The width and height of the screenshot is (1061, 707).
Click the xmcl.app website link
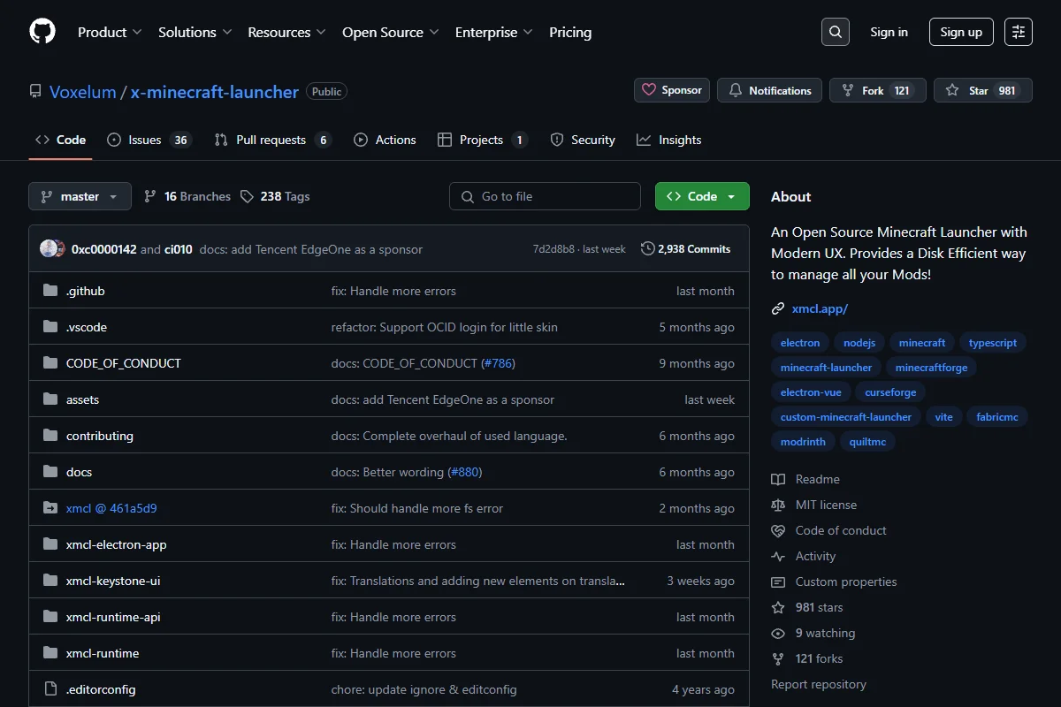click(x=820, y=308)
